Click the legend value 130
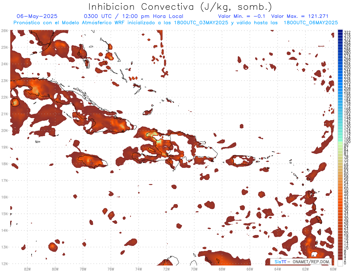354x273 pixels. click(347, 127)
